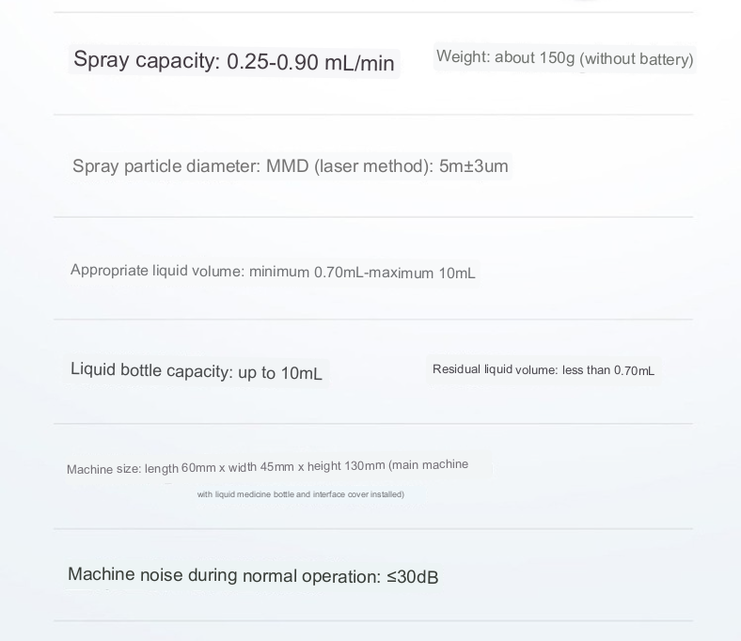Click the 'Appropriate liquid volume' label
The height and width of the screenshot is (641, 741).
click(x=157, y=271)
